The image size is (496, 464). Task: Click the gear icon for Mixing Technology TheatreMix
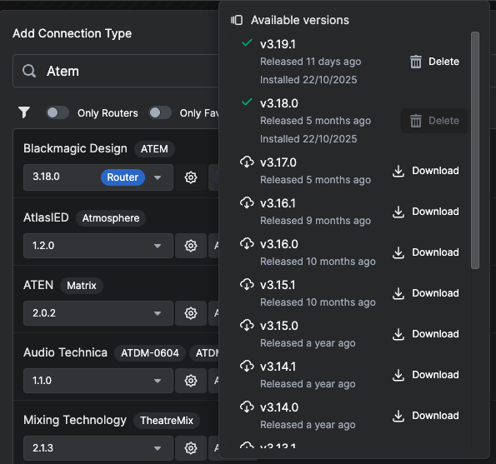tap(191, 448)
